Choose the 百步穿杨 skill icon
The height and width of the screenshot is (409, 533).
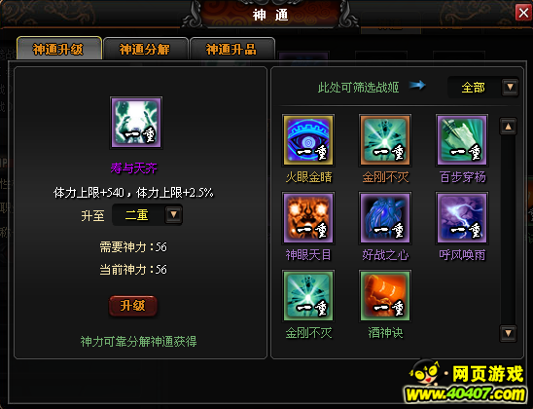pyautogui.click(x=462, y=140)
